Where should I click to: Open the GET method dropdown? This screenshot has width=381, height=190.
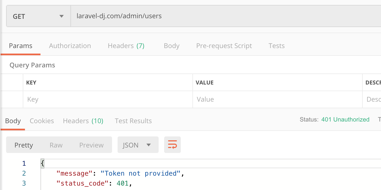pyautogui.click(x=38, y=17)
